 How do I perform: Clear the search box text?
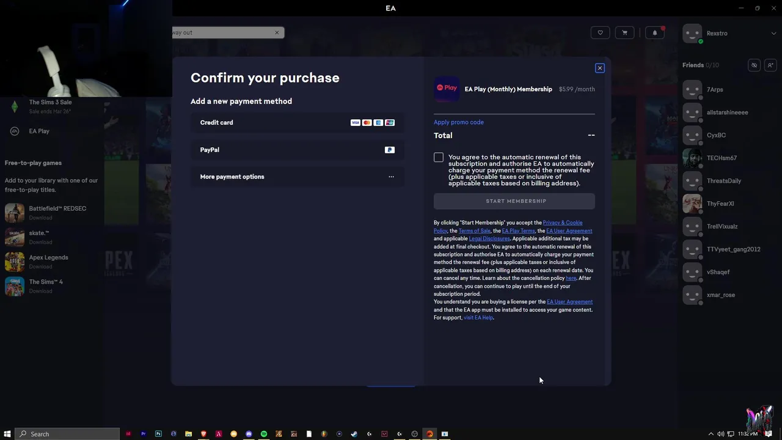coord(277,32)
